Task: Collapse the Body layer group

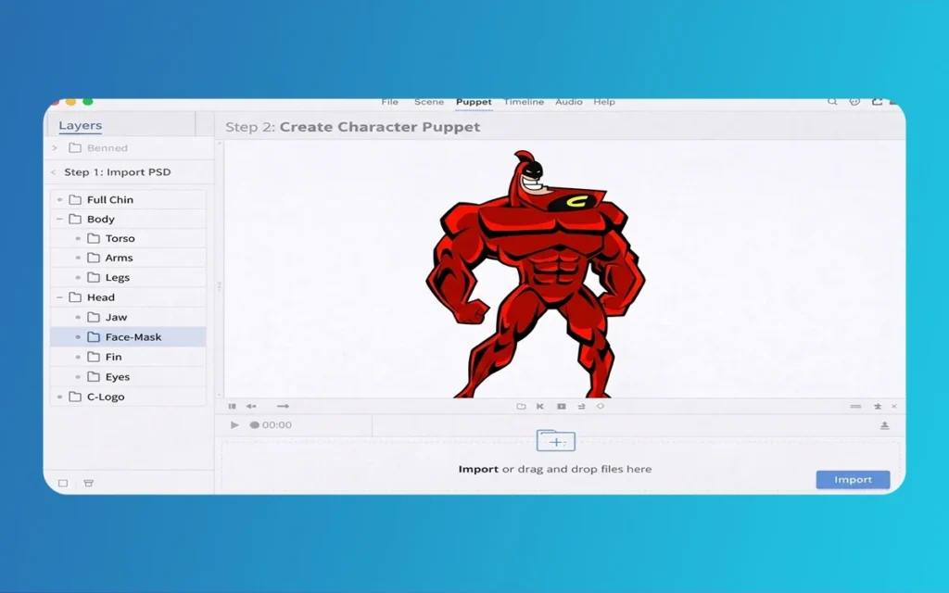Action: 60,220
